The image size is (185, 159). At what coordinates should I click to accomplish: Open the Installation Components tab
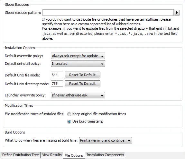(x=105, y=155)
